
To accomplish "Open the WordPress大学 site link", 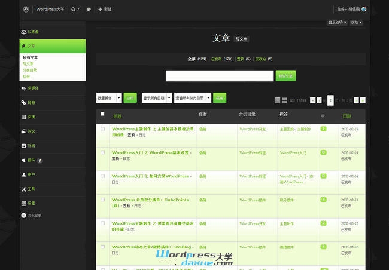I will point(50,10).
